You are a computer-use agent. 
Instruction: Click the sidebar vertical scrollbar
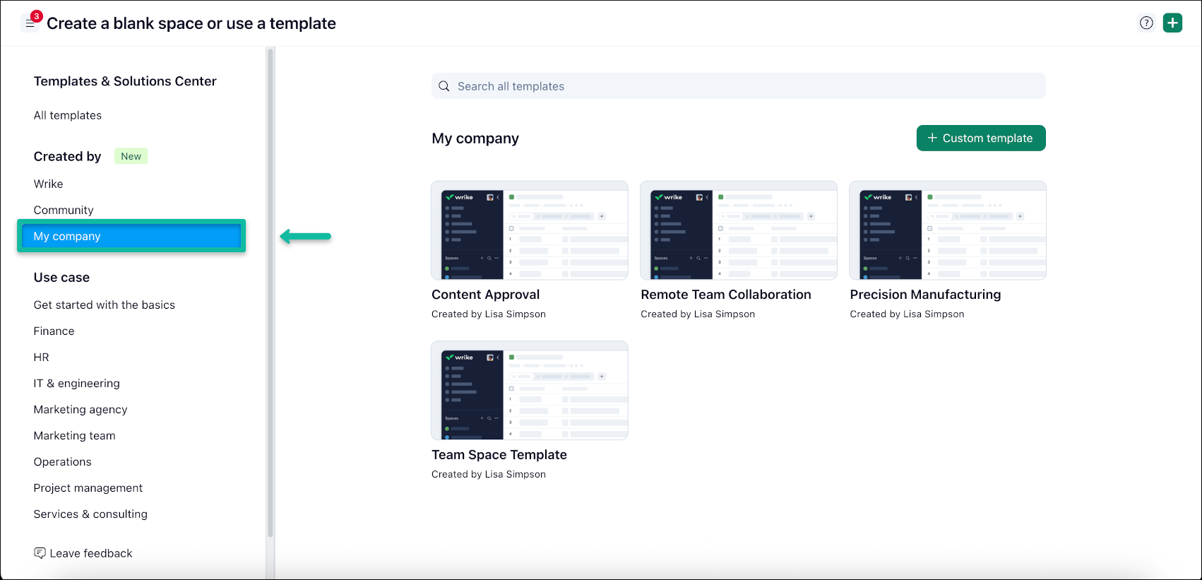click(x=270, y=292)
